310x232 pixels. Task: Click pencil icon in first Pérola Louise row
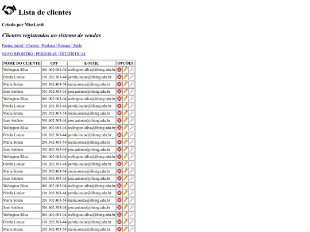[125, 77]
